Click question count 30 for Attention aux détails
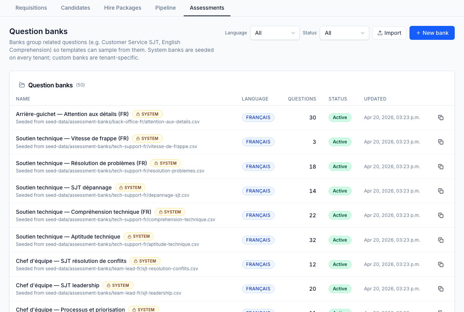The width and height of the screenshot is (464, 312). (312, 118)
